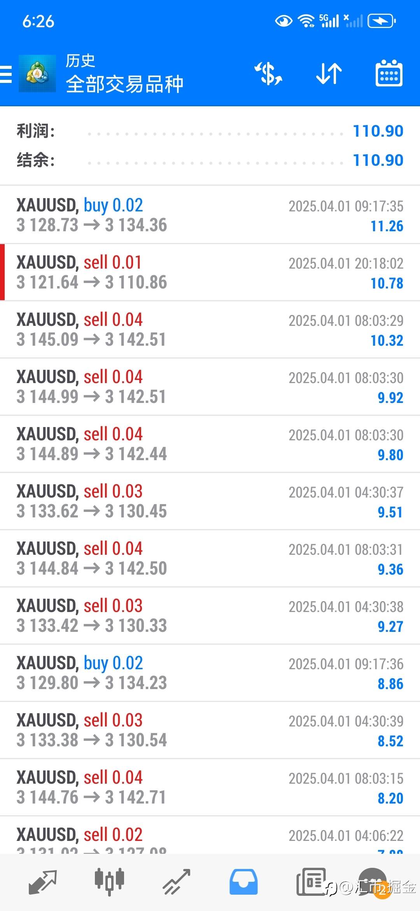
Task: Open the News tab icon
Action: pos(310,882)
